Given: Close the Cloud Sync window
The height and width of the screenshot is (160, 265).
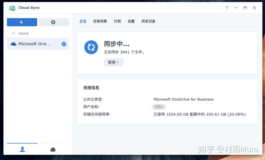Looking at the screenshot, I should tap(254, 8).
